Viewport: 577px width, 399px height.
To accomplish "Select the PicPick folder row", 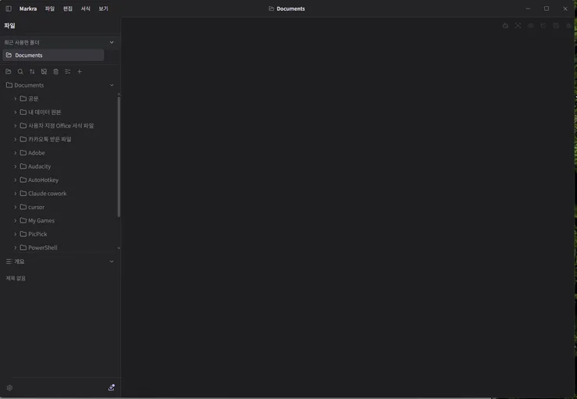I will tap(59, 234).
